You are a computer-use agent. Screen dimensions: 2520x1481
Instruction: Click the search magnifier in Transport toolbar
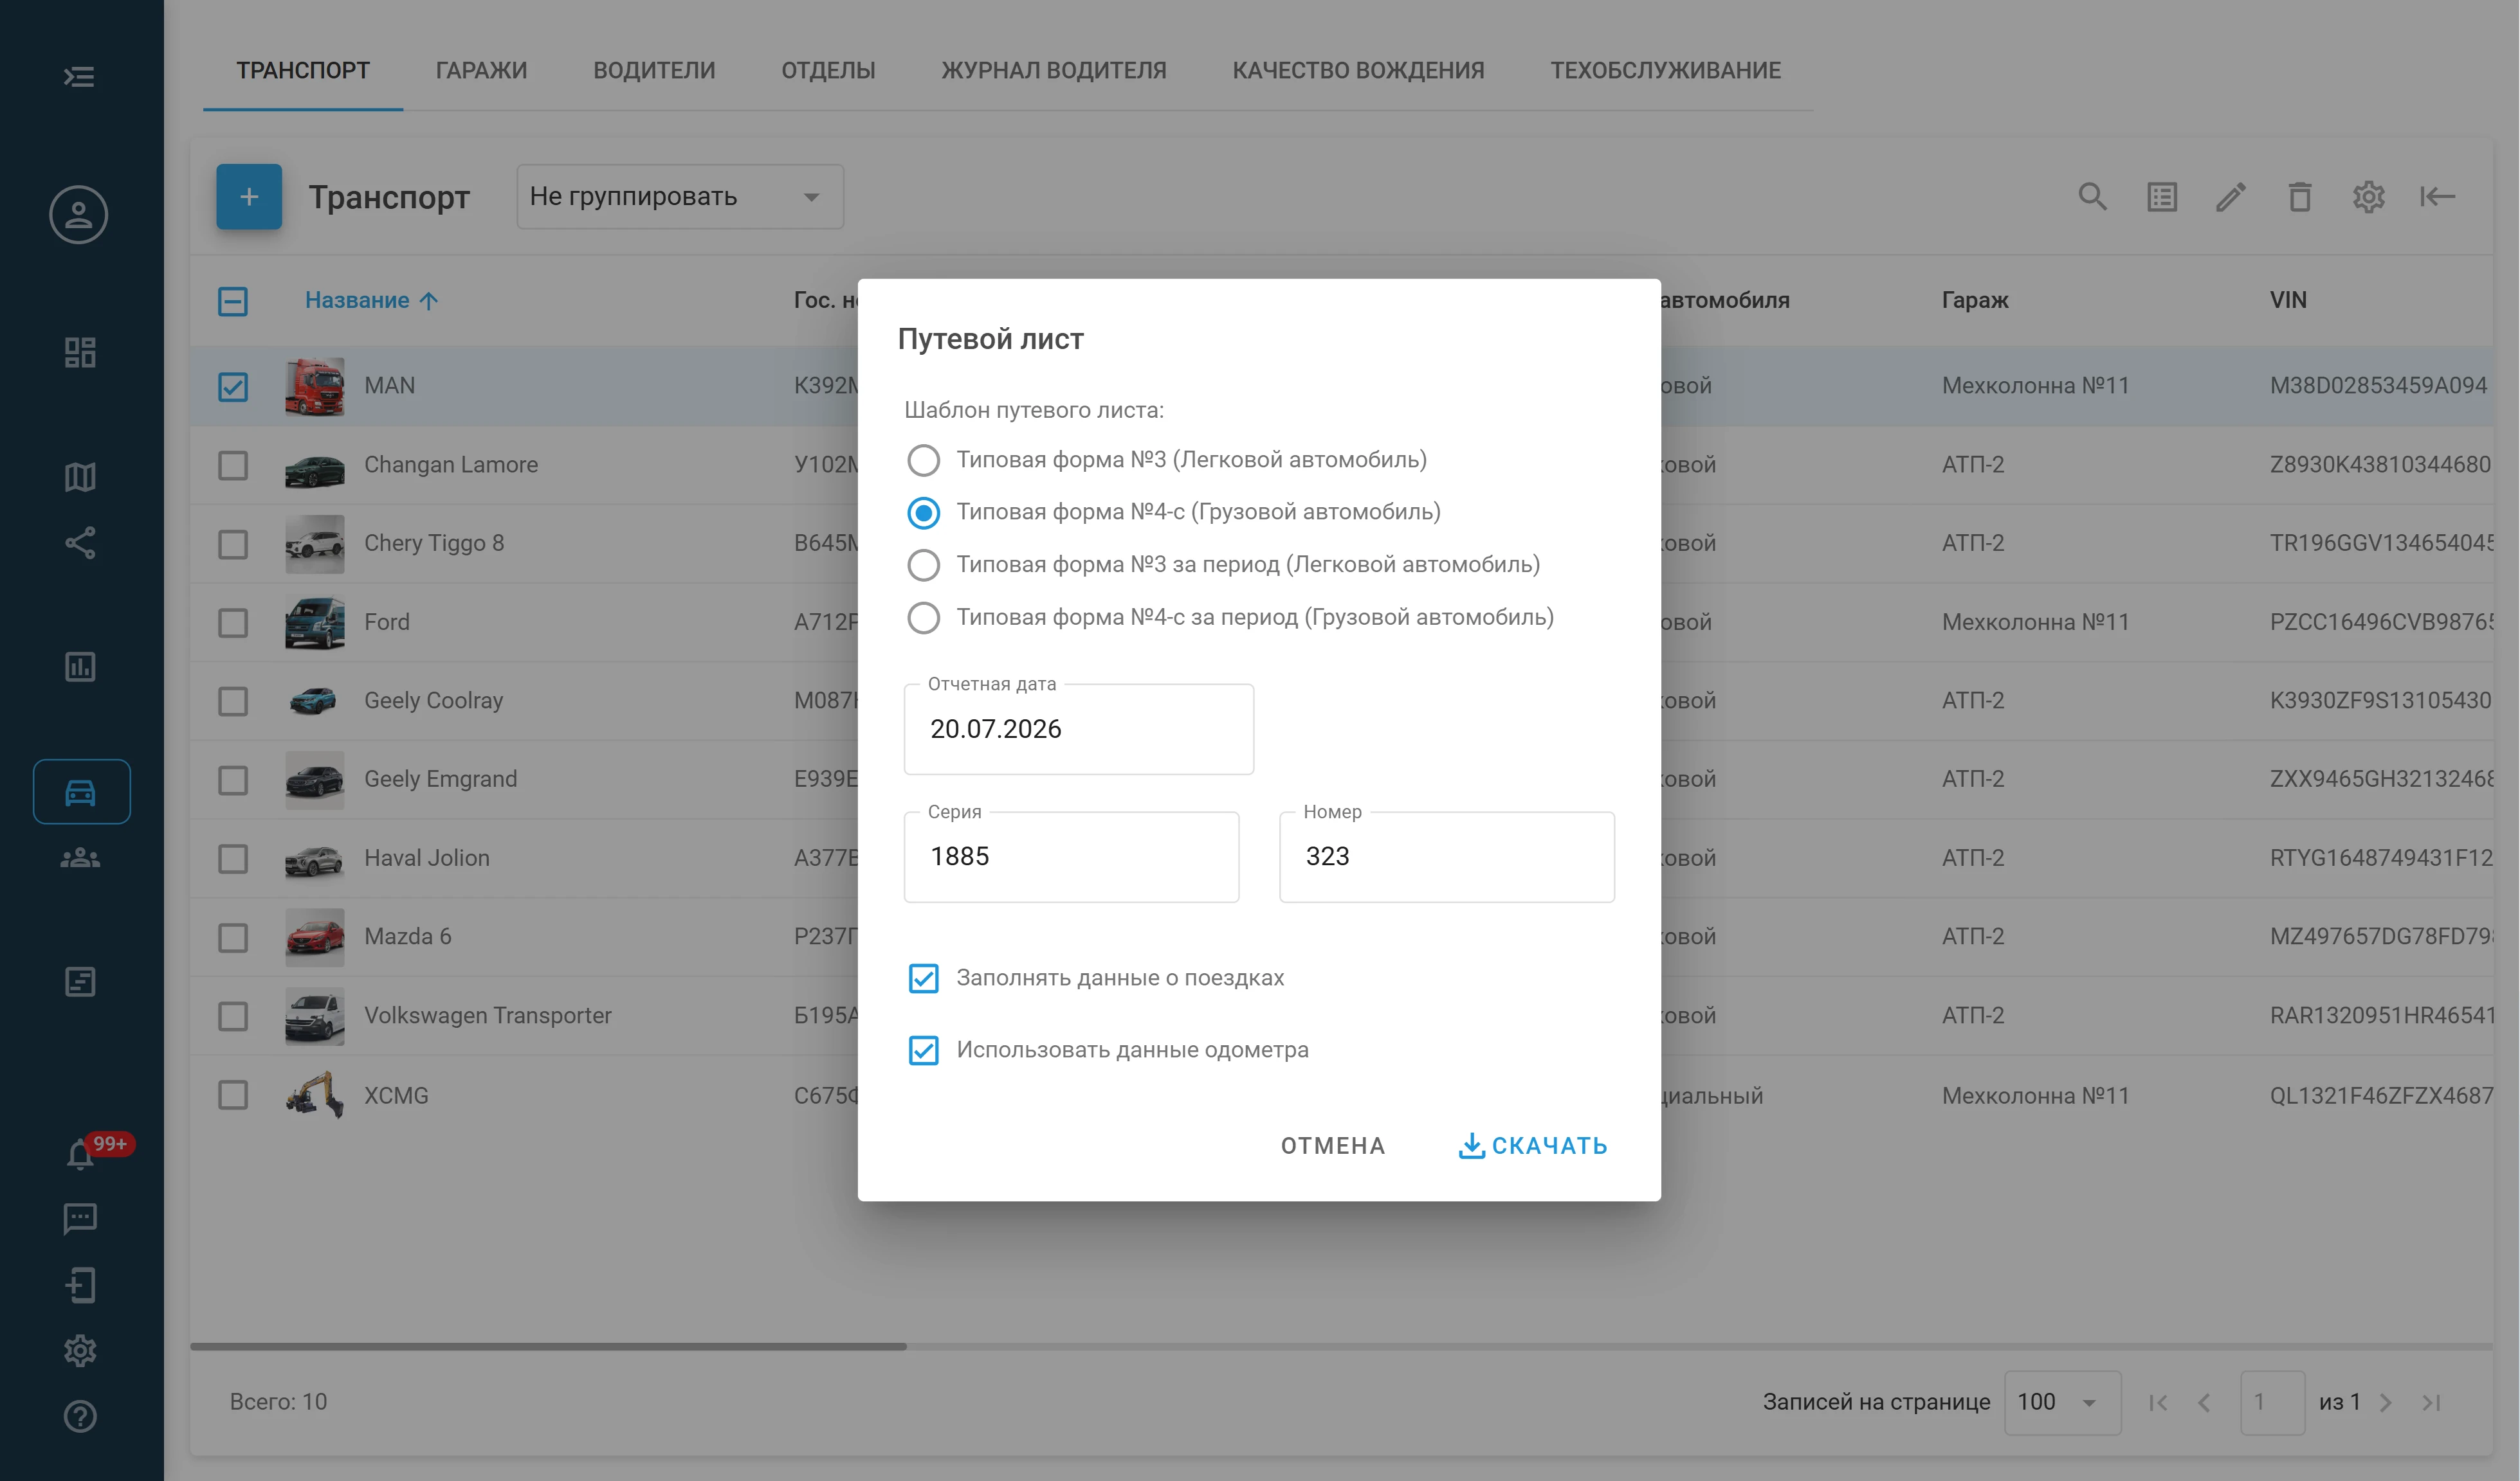(x=2092, y=197)
